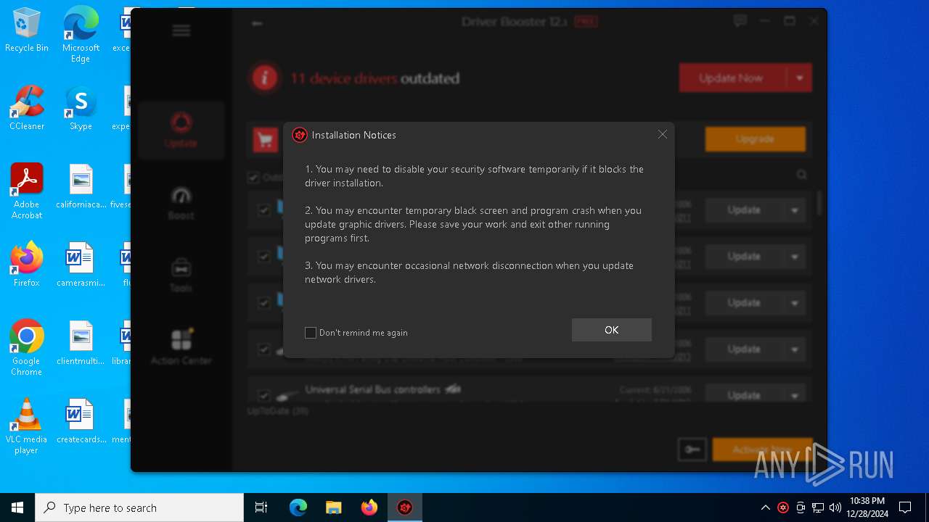The width and height of the screenshot is (929, 522).
Task: Open the Windows Start menu
Action: [17, 507]
